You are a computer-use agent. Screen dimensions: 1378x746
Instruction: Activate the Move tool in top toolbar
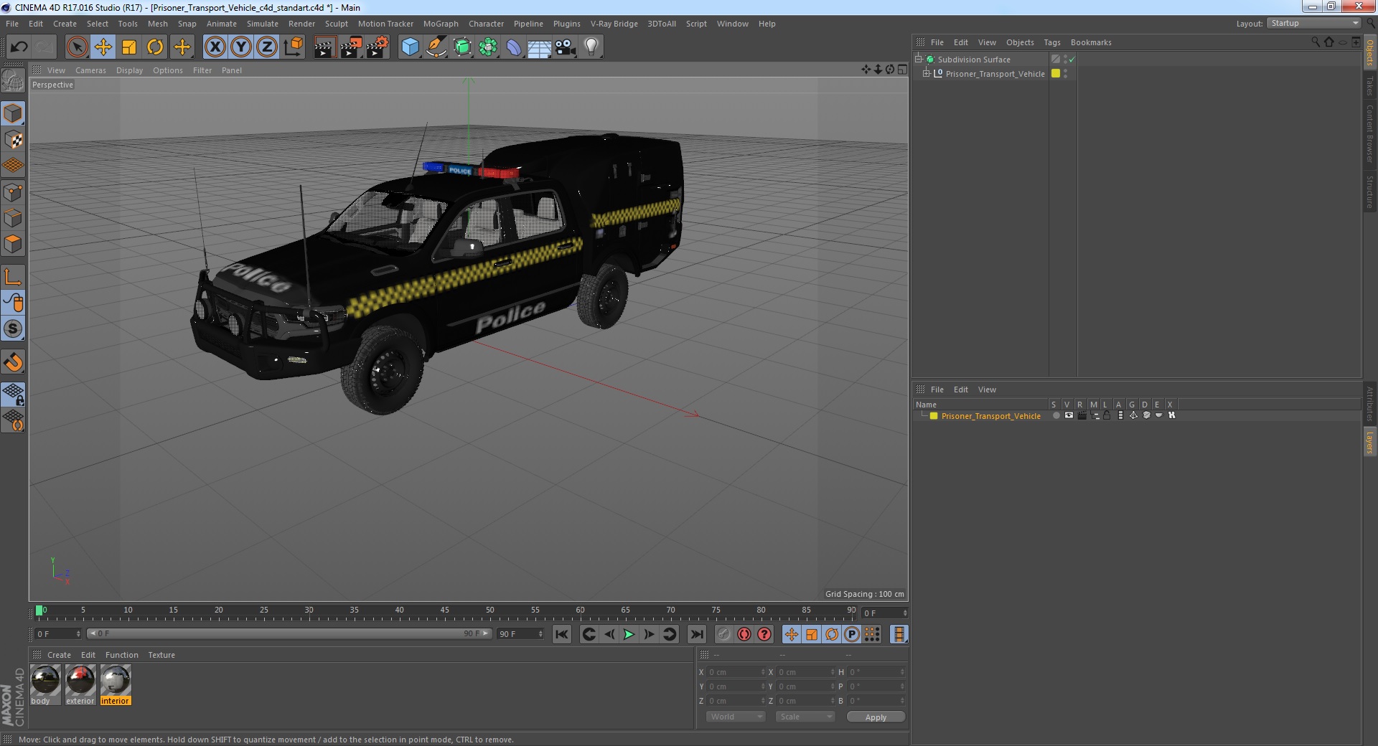click(x=103, y=47)
